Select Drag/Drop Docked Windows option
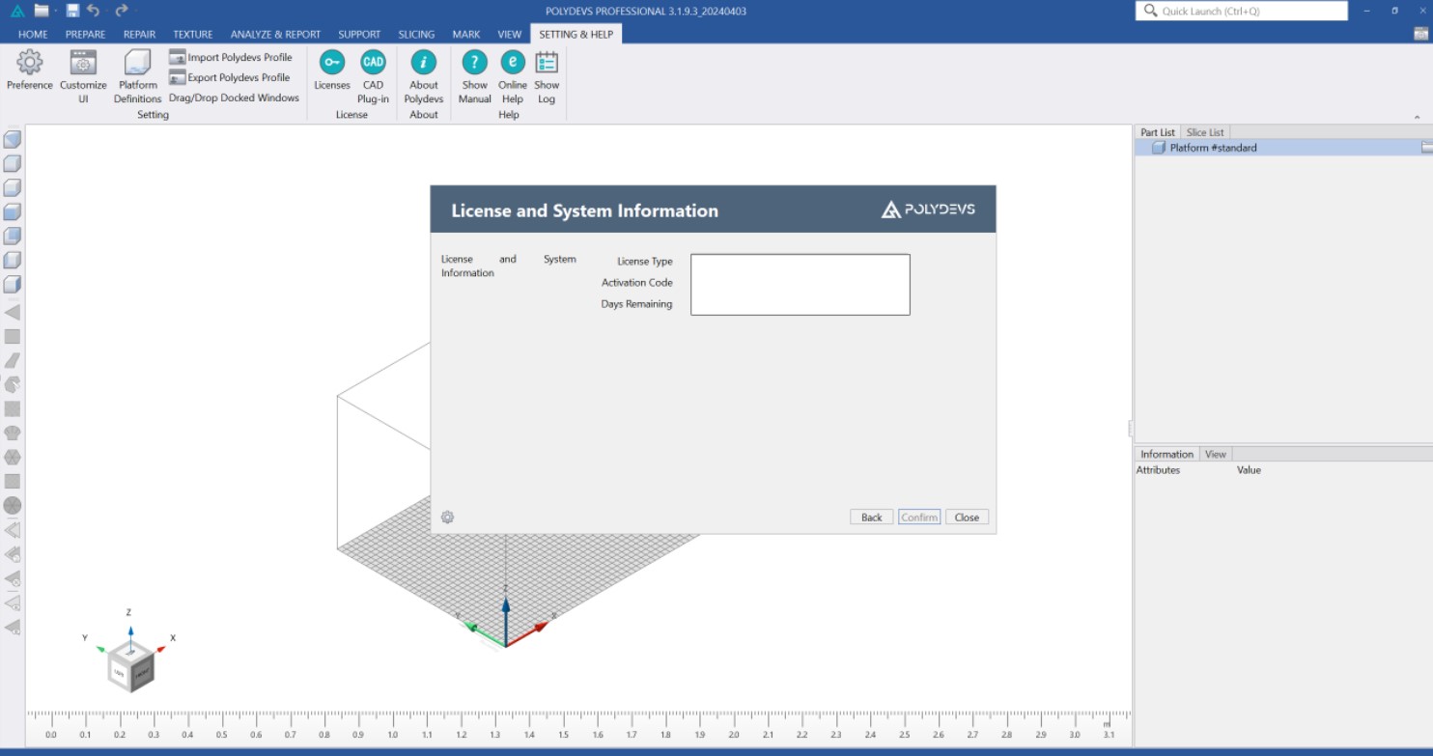Image resolution: width=1433 pixels, height=756 pixels. point(234,98)
